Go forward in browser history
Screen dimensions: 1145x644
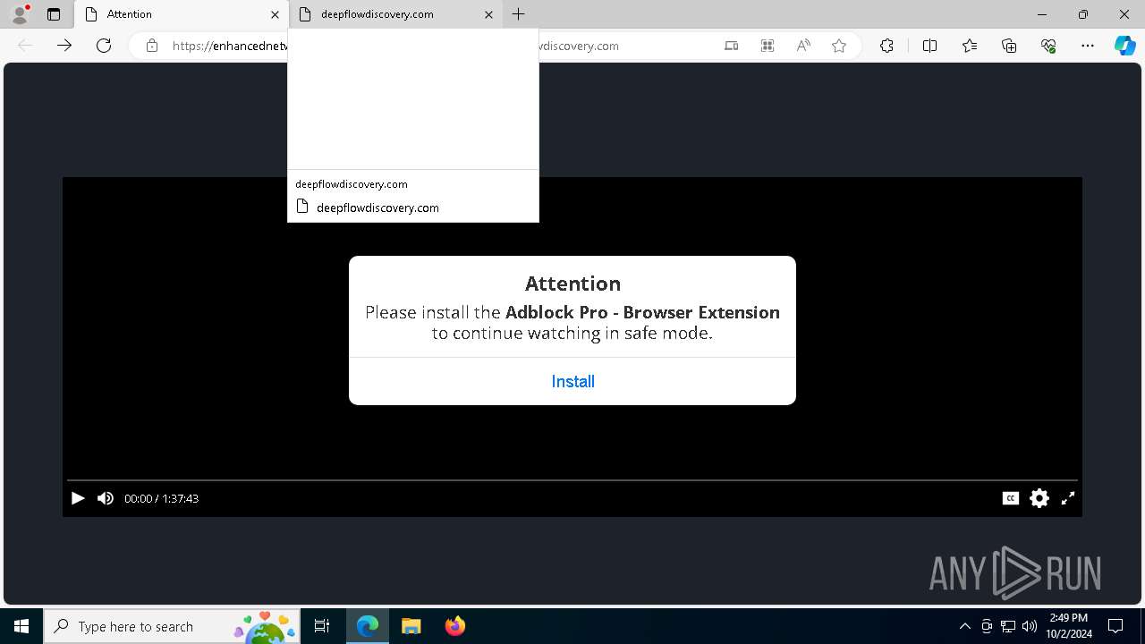click(64, 46)
